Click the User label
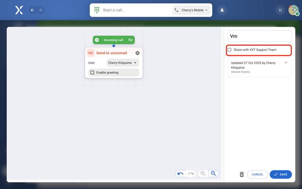Viewport: 302px width, 189px height. click(x=92, y=63)
